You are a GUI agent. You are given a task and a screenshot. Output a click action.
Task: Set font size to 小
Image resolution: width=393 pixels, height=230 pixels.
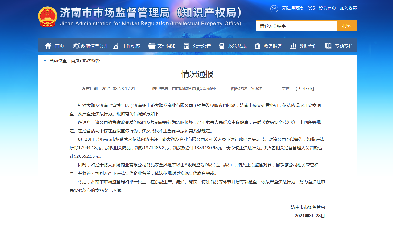[x=310, y=89]
